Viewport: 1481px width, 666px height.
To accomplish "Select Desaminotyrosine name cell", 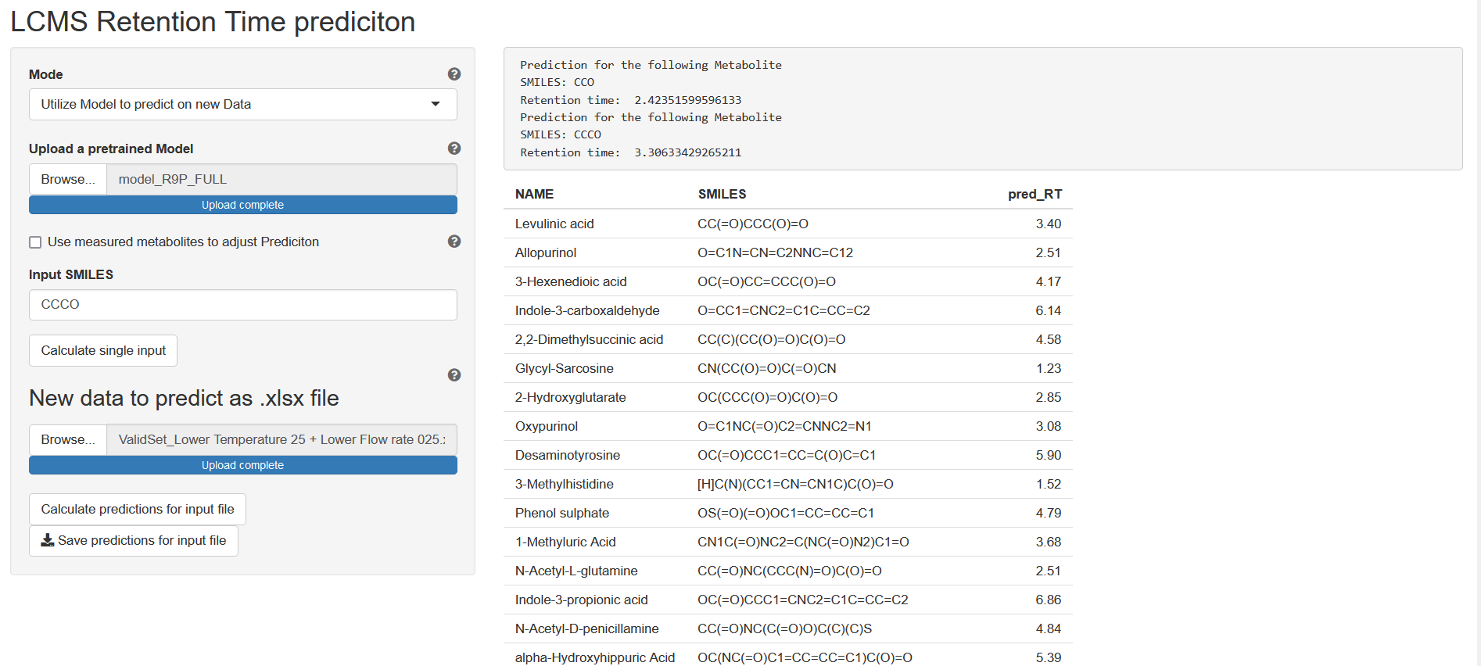I will click(568, 455).
